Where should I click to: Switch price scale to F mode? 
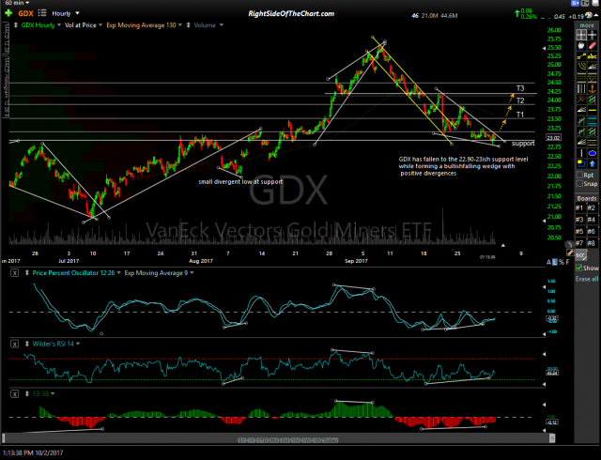567,262
